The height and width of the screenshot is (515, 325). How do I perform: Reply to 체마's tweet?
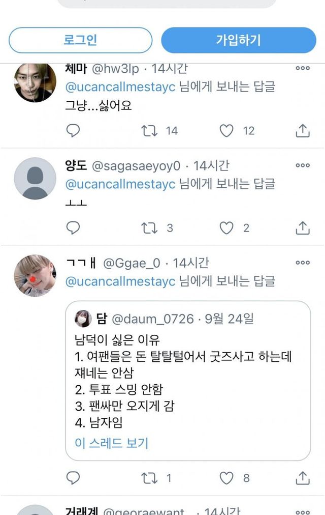(x=73, y=131)
